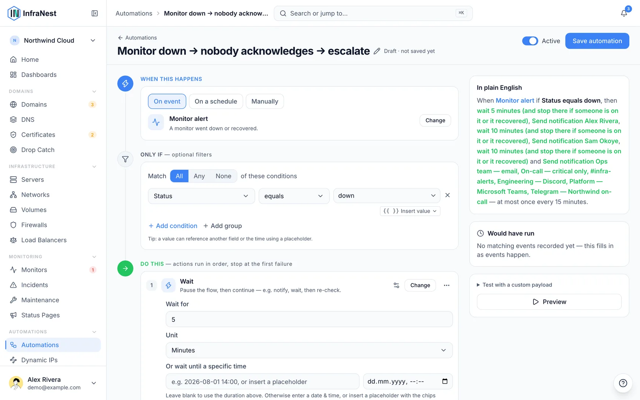Open the equals operator dropdown
Screen dimensions: 640x400
[x=294, y=196]
